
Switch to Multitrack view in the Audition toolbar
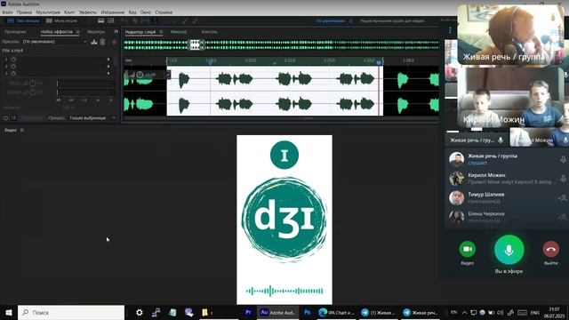coord(62,20)
